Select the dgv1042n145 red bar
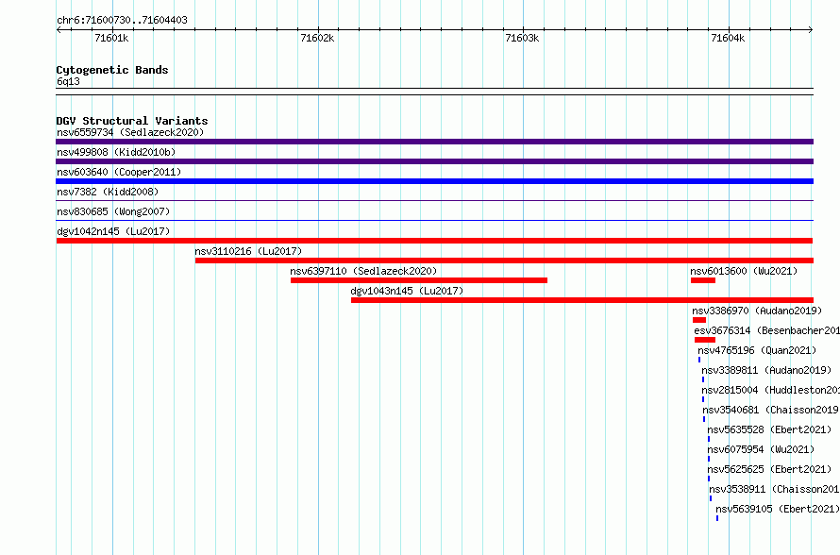Screen dimensions: 840x555 pos(434,241)
